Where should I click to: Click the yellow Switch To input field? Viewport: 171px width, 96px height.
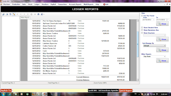coord(50,91)
